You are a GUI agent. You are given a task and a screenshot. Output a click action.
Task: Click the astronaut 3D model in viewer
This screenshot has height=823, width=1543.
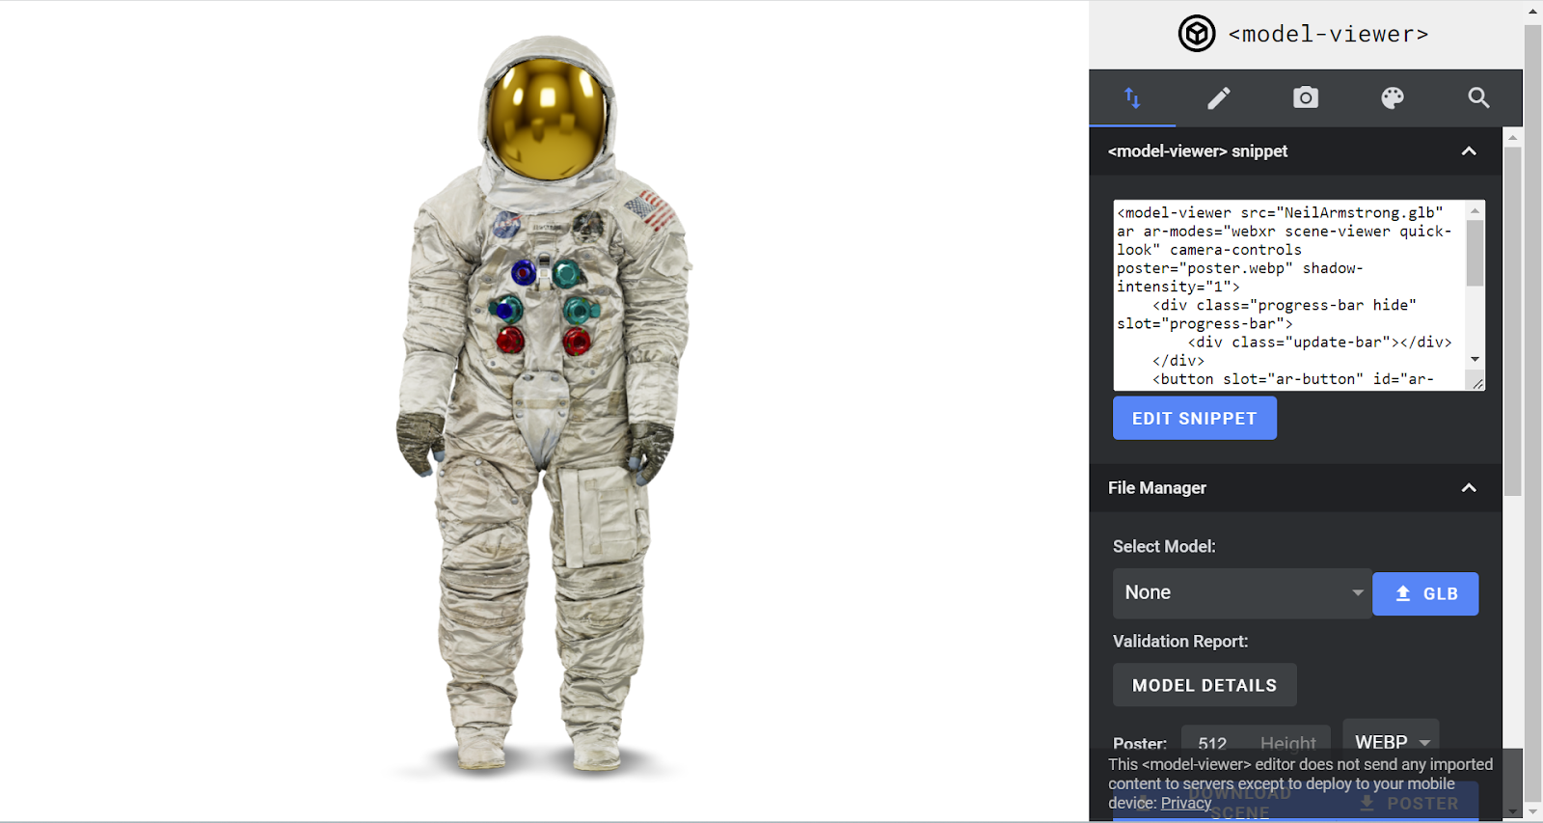click(546, 405)
